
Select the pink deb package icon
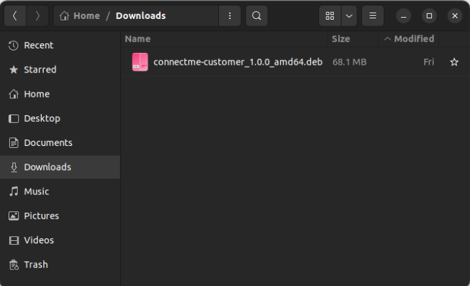click(140, 62)
